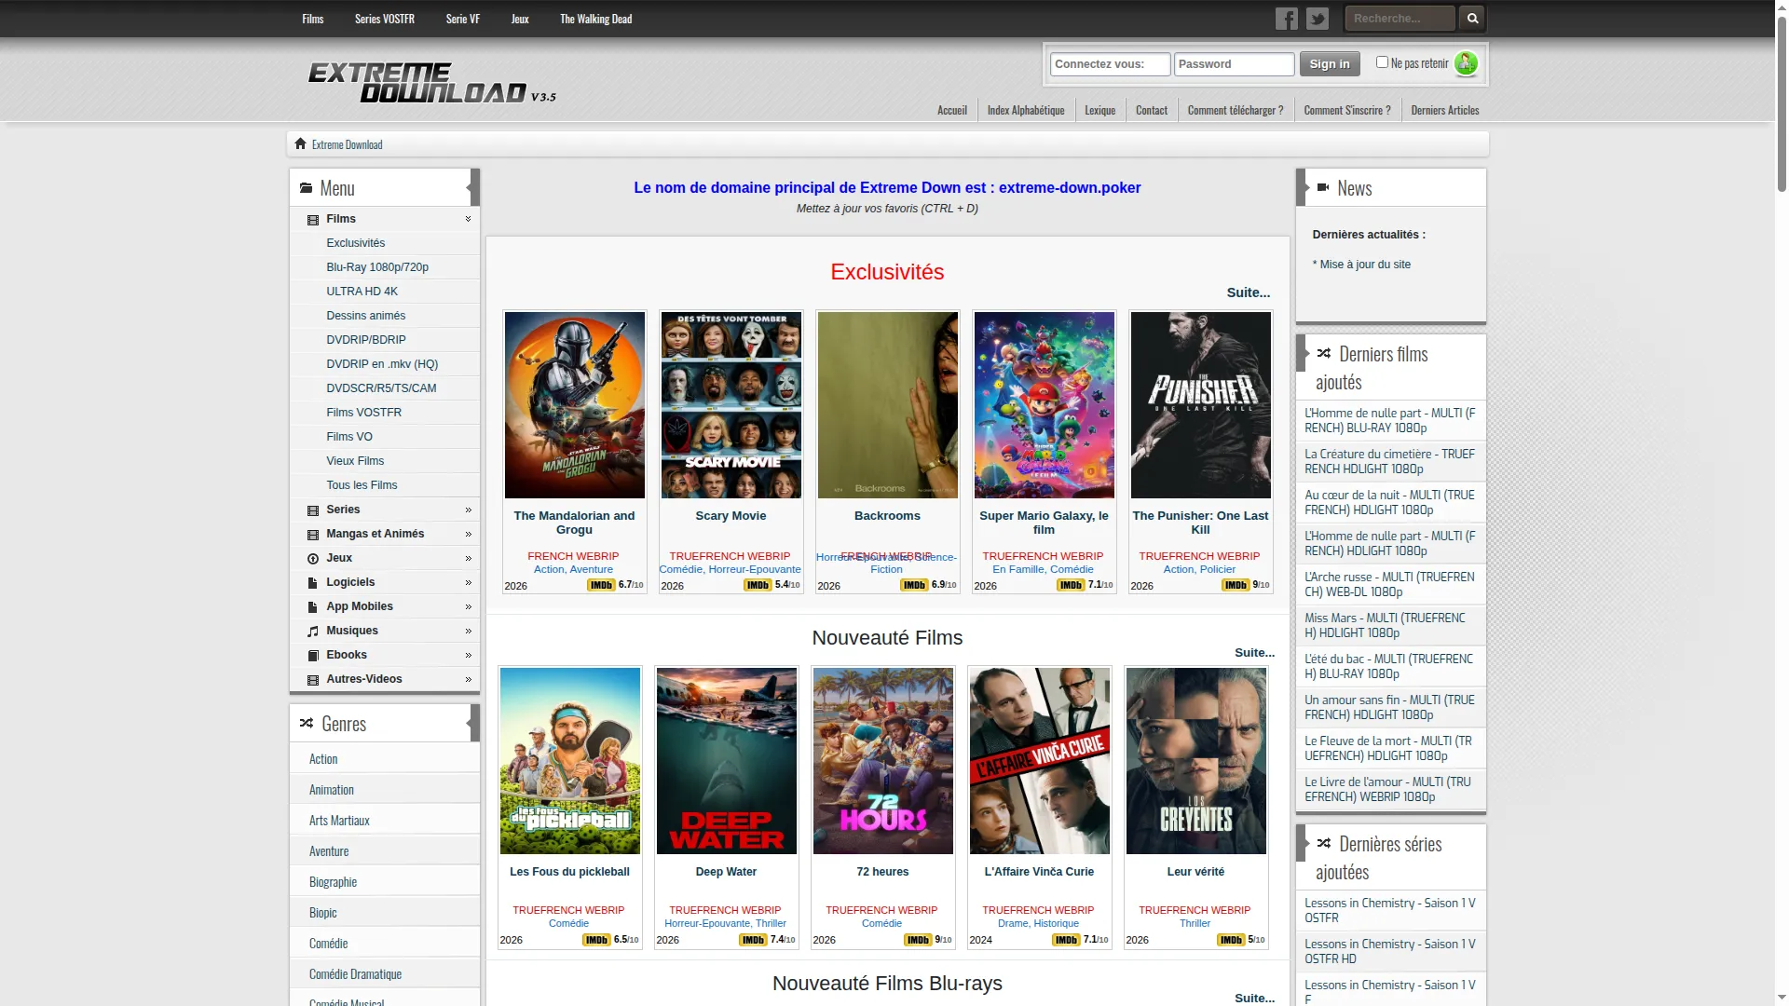1789x1006 pixels.
Task: Open the Lexique navigation link
Action: tap(1100, 110)
